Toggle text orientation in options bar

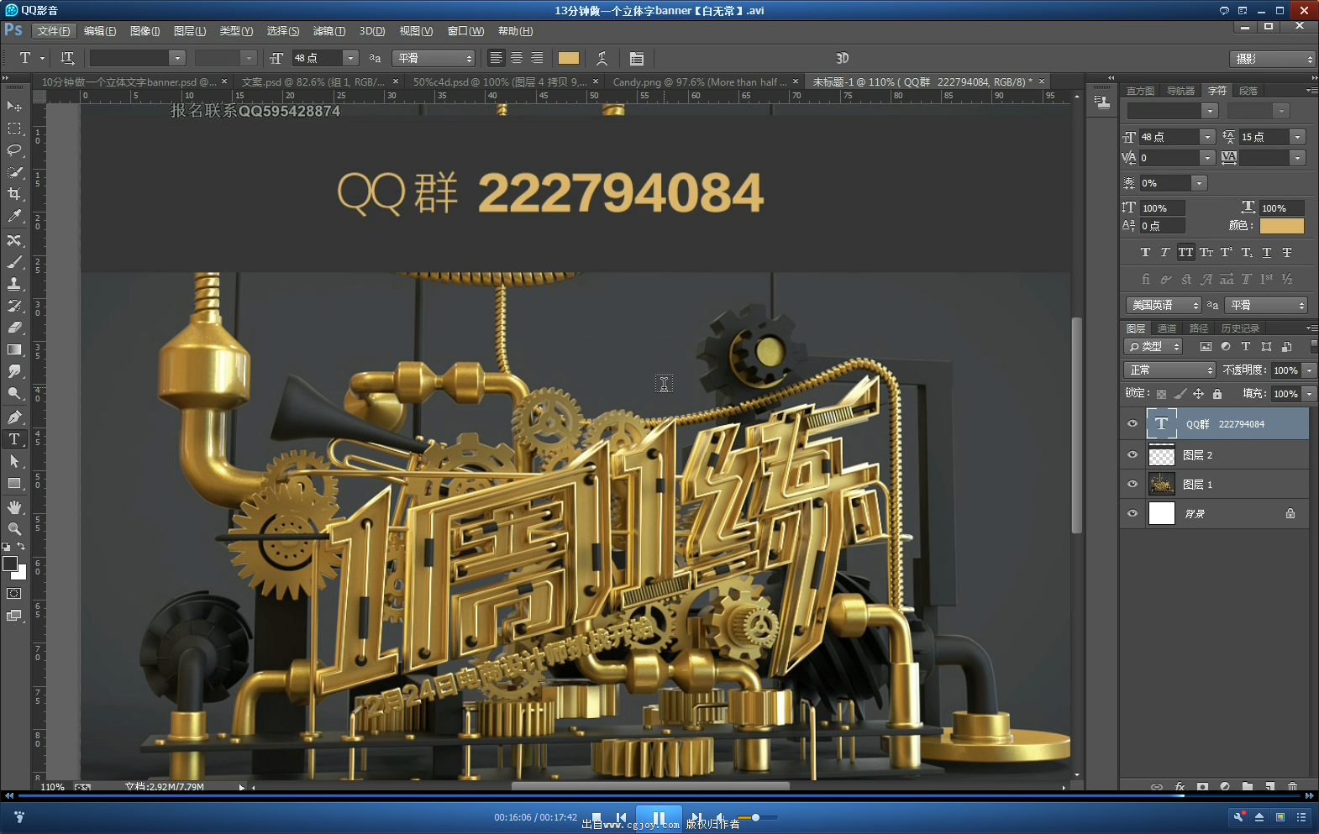tap(67, 58)
